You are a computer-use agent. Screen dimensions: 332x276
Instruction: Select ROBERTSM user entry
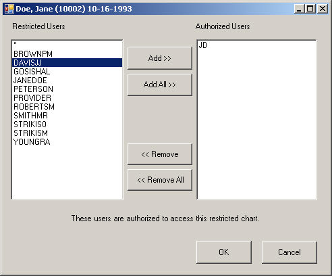click(x=67, y=107)
